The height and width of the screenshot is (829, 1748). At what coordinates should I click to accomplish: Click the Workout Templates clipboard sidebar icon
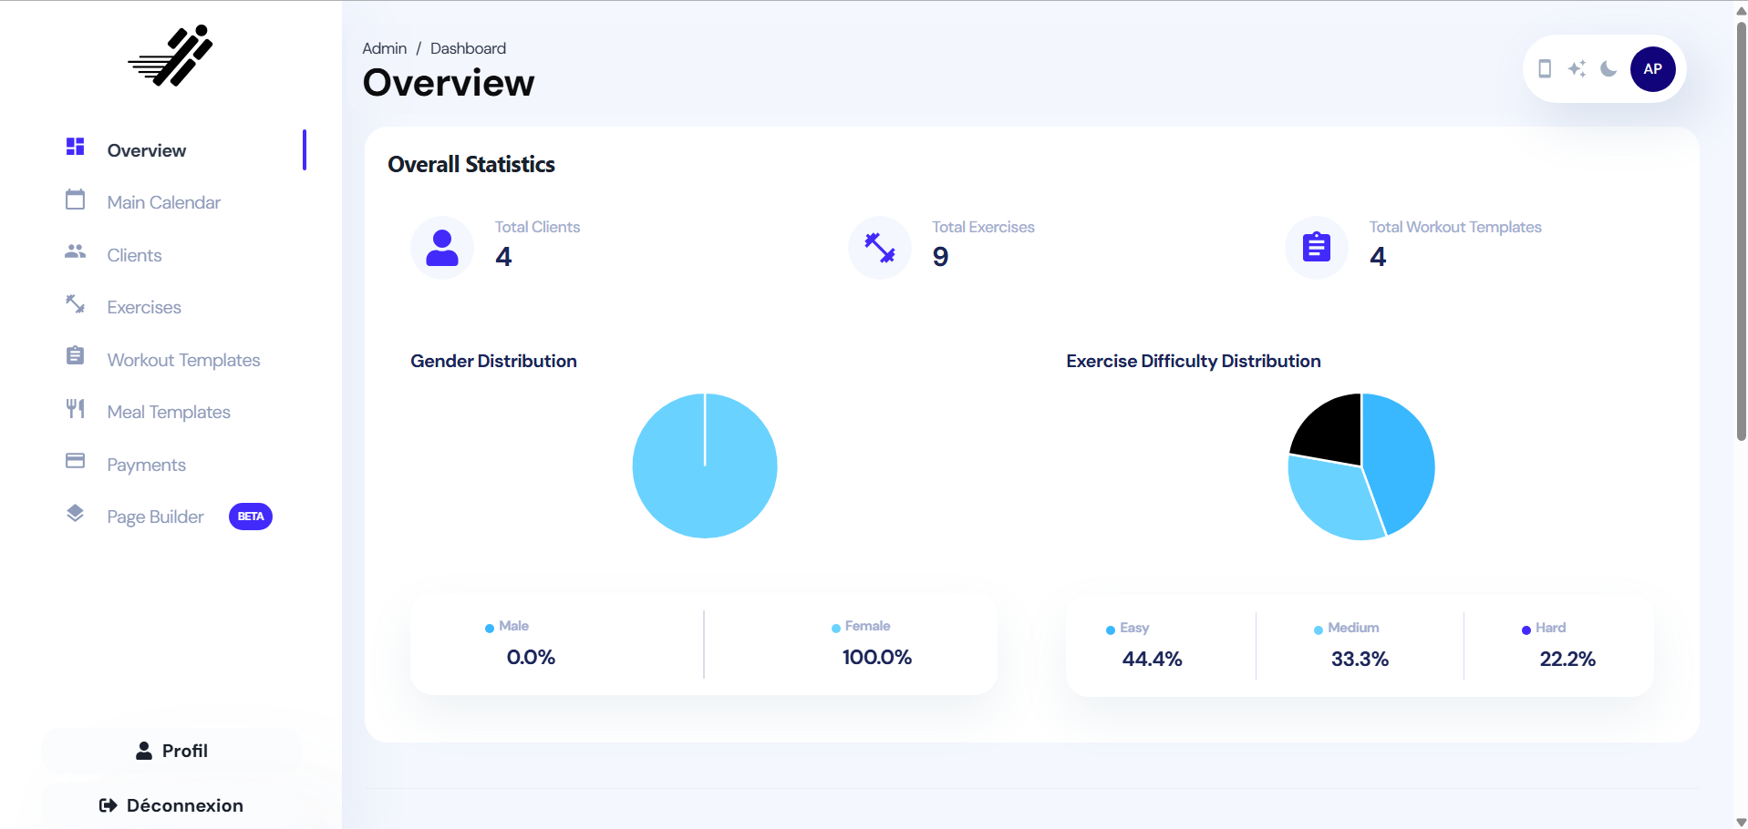76,356
